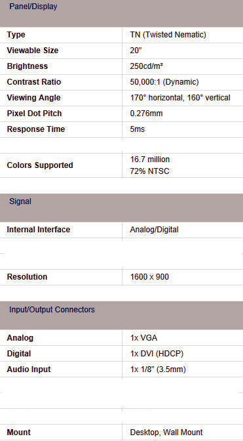Select the 5ms response time value
Viewport: 243px width, 441px height.
click(138, 129)
